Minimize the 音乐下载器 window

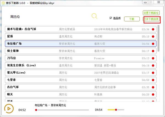[x=145, y=2]
